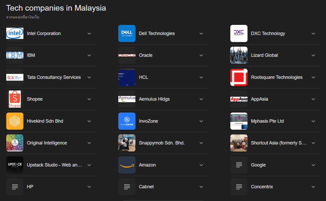Click the Rootsquare Technologies red square logo
The height and width of the screenshot is (201, 326).
239,77
